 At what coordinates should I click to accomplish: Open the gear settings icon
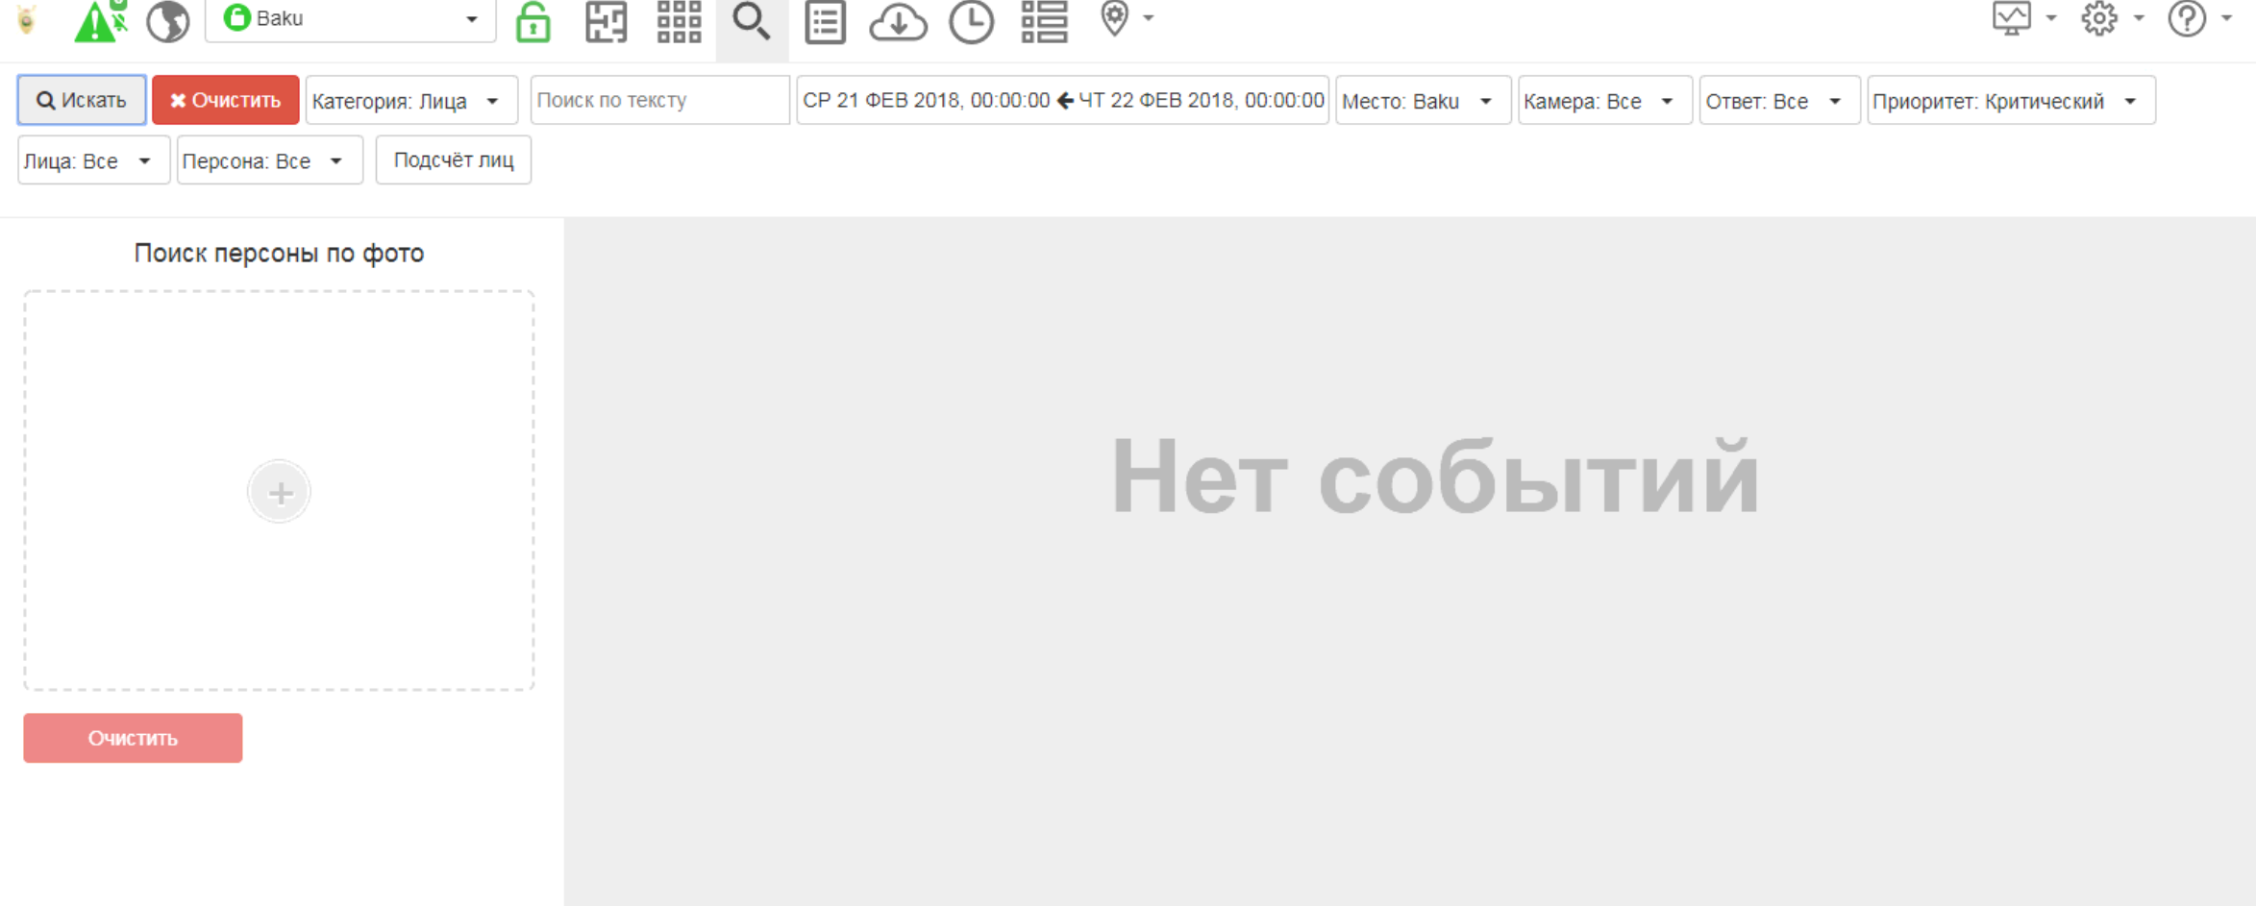pyautogui.click(x=2099, y=18)
